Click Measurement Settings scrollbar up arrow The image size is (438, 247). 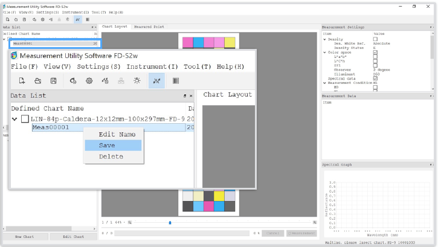point(433,33)
